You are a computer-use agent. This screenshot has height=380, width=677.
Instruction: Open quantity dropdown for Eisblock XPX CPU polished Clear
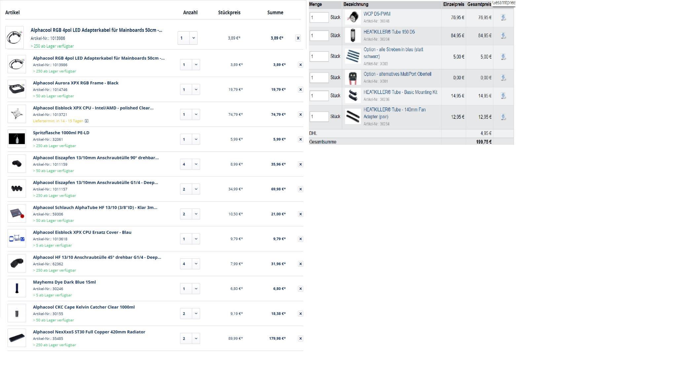pos(196,114)
